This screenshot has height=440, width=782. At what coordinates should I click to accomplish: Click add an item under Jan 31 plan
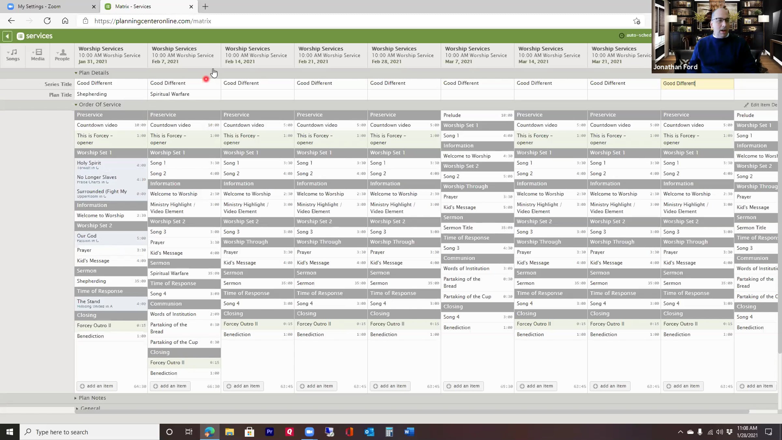(x=97, y=386)
